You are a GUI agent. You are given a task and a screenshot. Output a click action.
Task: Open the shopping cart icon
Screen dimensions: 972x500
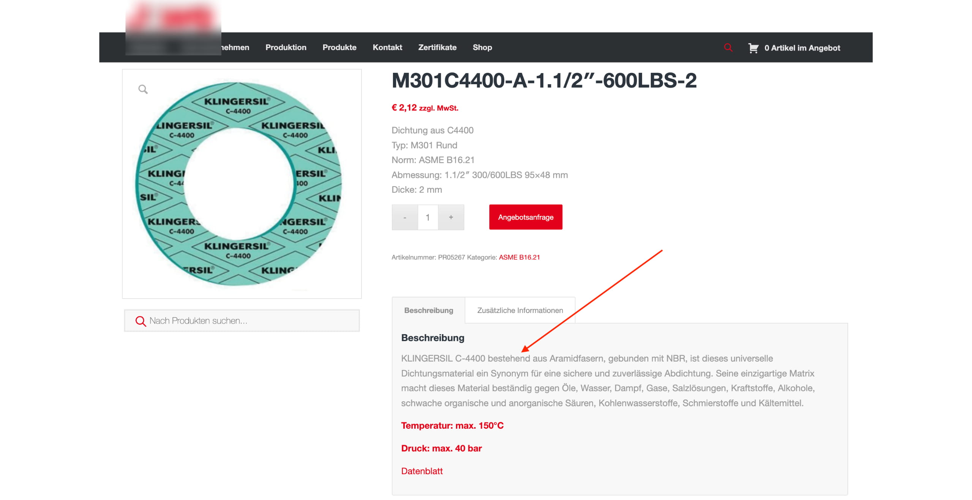click(753, 48)
